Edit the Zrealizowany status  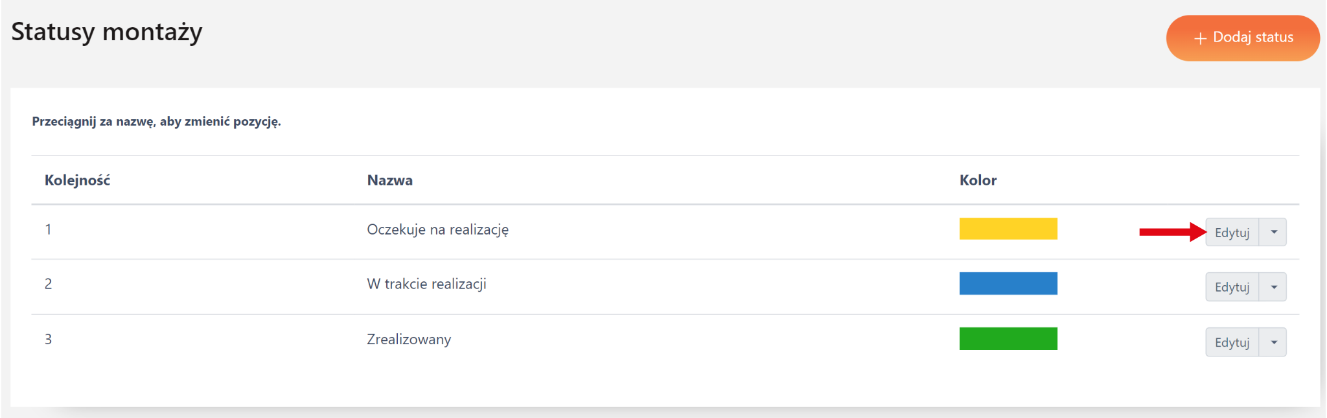1232,342
